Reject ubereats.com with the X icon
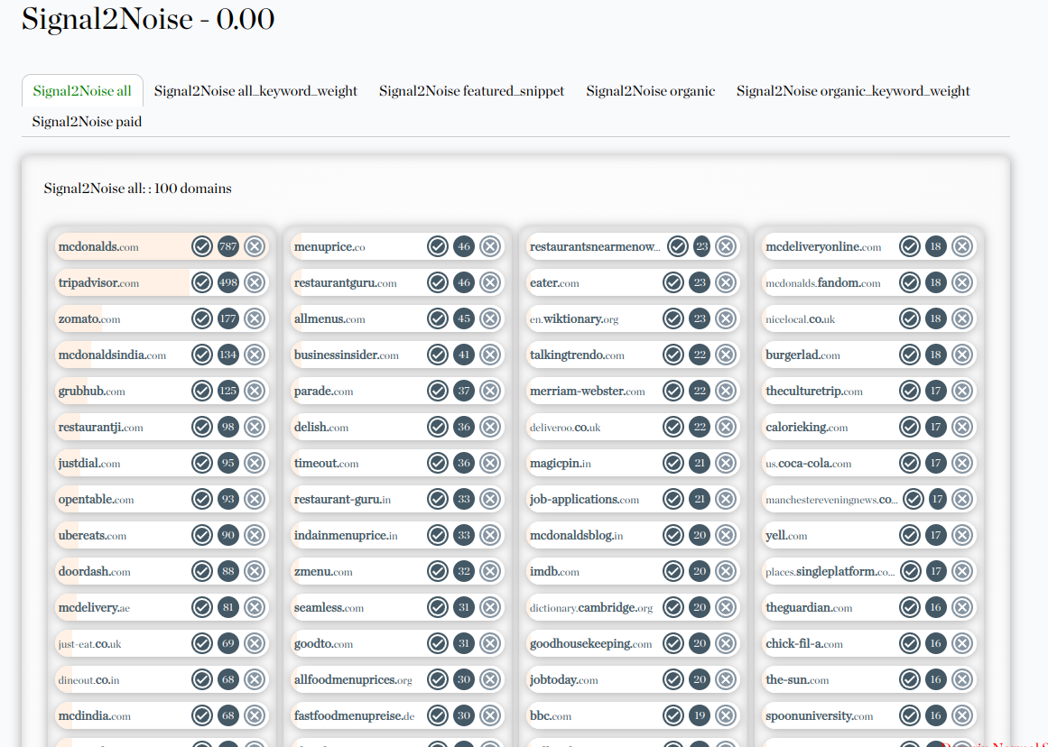 pos(255,535)
